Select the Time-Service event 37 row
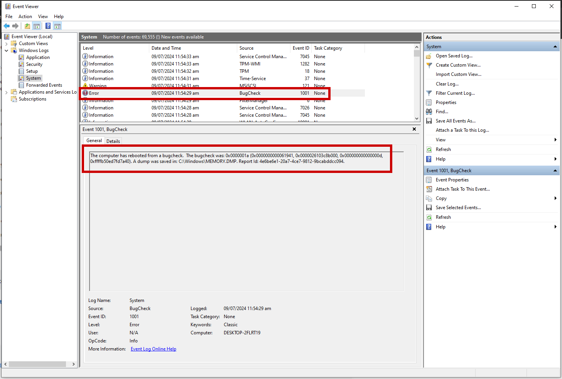The image size is (562, 379). click(223, 79)
